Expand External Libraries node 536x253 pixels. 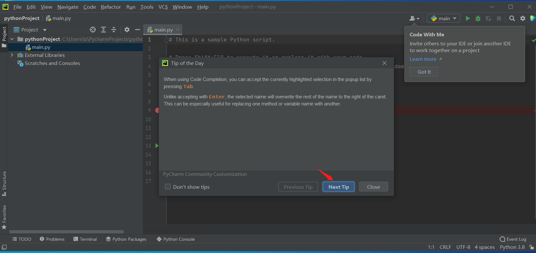12,55
